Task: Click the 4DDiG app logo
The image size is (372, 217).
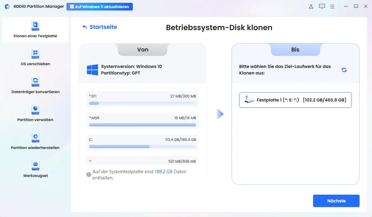Action: pyautogui.click(x=7, y=7)
